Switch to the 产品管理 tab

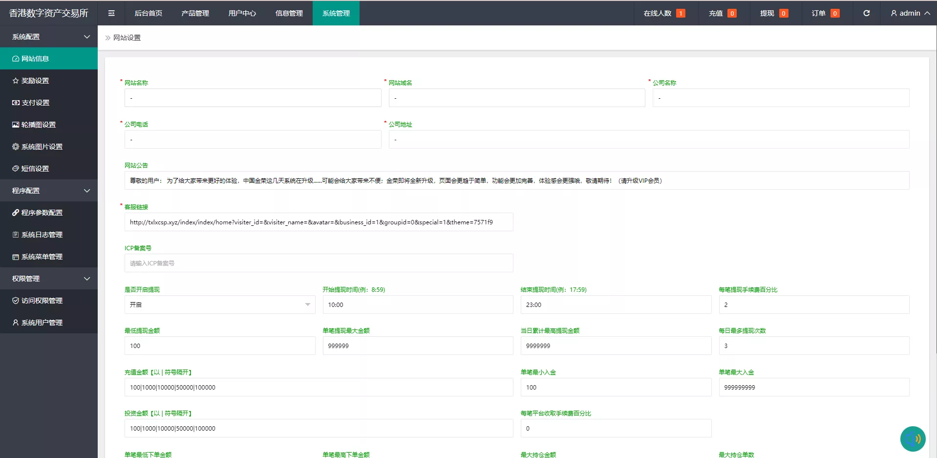(x=194, y=13)
